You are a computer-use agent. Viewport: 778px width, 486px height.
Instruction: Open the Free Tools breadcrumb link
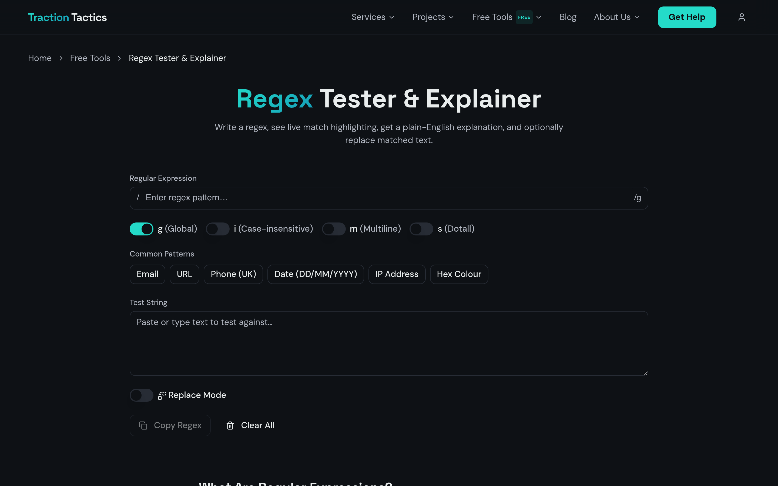[x=90, y=58]
